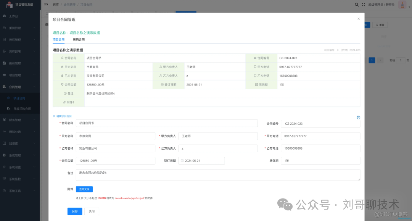Switch to the 采购合同 tab

pyautogui.click(x=79, y=39)
